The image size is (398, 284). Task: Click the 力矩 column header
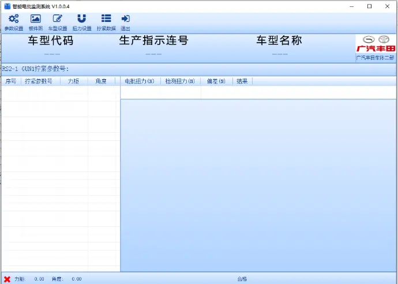click(73, 81)
